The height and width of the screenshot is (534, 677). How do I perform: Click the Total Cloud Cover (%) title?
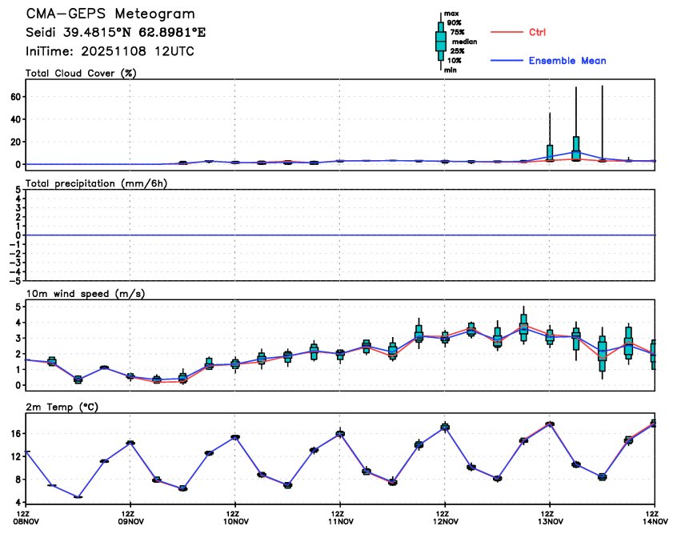(81, 73)
